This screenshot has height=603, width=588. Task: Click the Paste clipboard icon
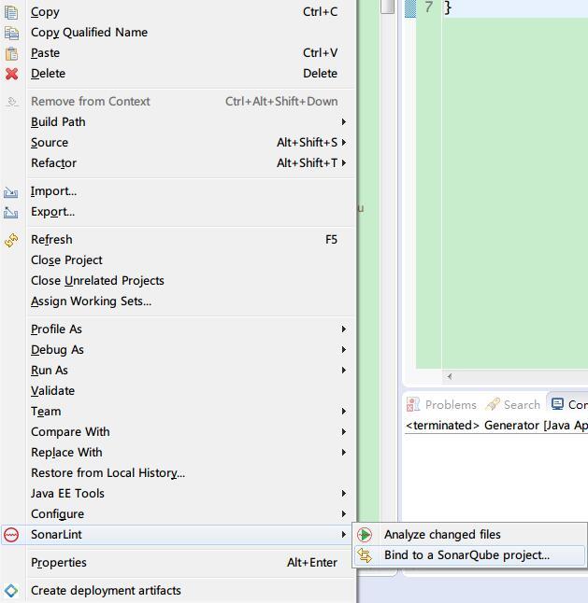coord(11,53)
